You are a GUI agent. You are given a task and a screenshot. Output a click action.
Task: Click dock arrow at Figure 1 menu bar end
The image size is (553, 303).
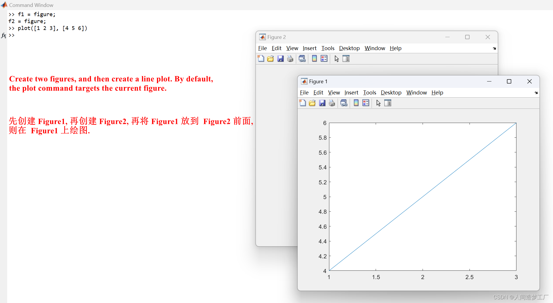(536, 93)
